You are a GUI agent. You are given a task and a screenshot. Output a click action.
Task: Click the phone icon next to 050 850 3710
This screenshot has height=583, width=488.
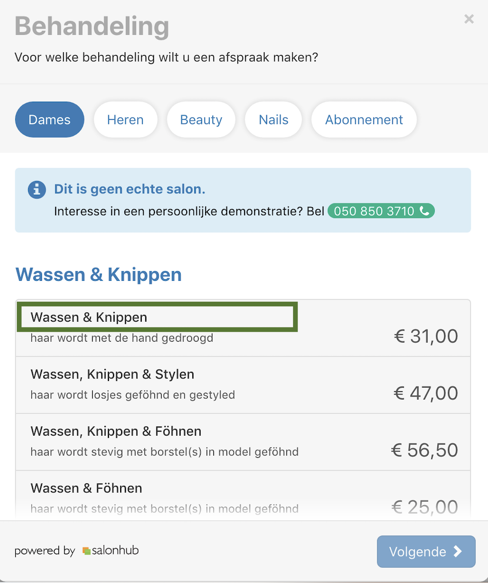[425, 211]
